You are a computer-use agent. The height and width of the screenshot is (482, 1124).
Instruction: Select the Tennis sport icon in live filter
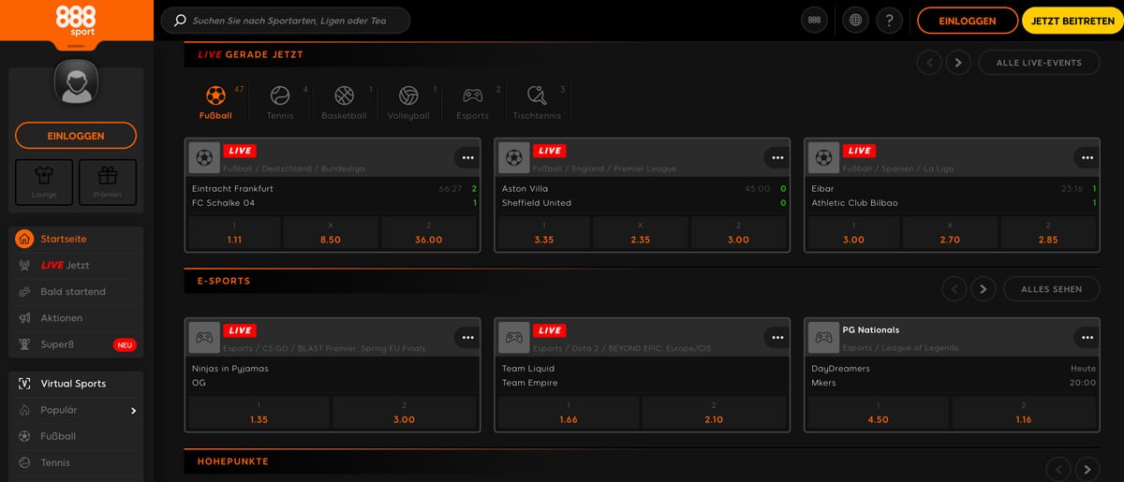[x=280, y=95]
